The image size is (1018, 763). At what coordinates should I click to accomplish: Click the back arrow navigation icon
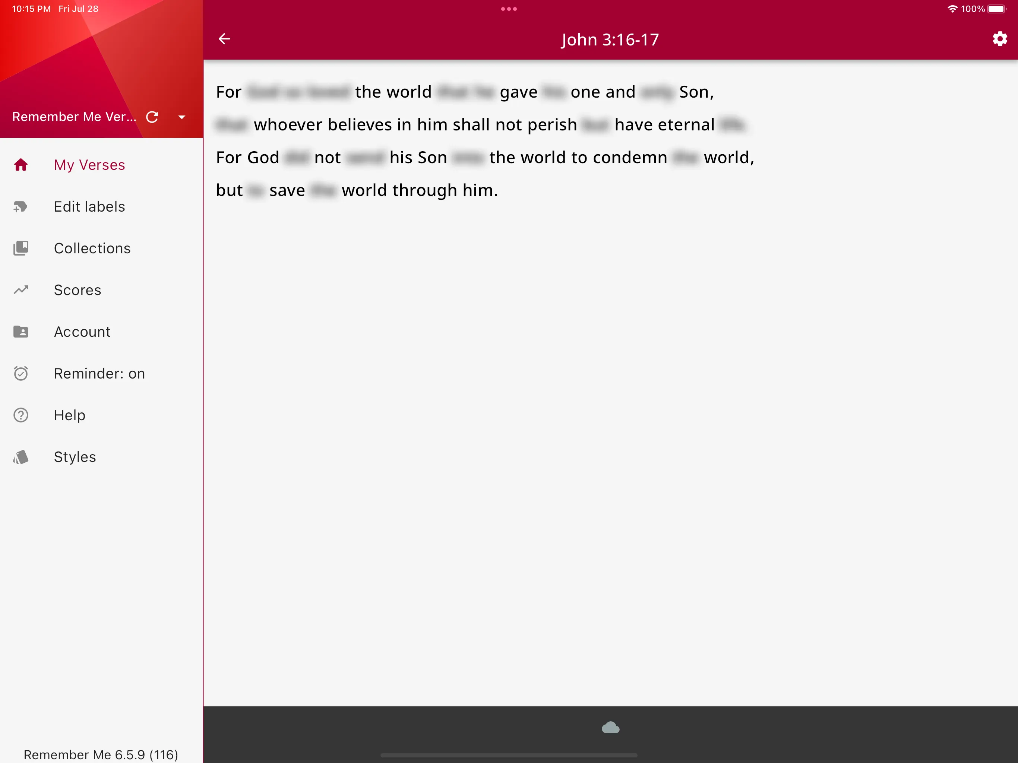click(x=224, y=38)
